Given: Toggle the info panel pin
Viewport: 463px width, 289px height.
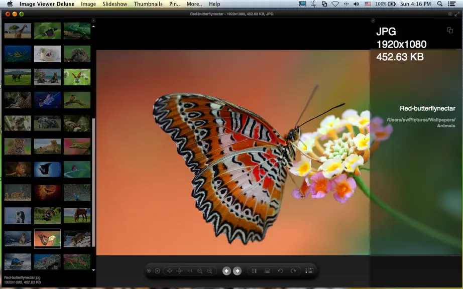Looking at the screenshot, I should [373, 21].
